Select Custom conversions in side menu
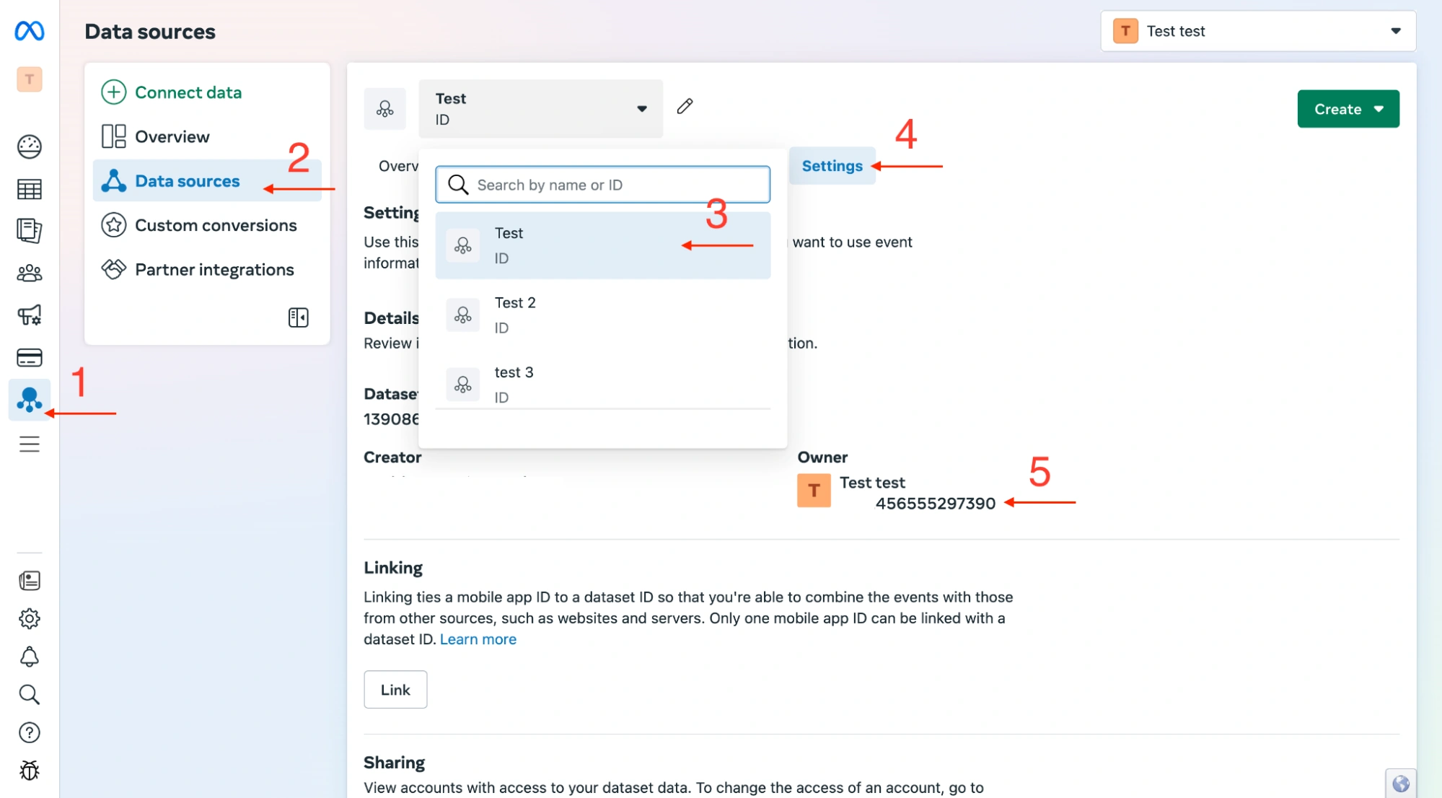This screenshot has width=1442, height=798. 216,225
